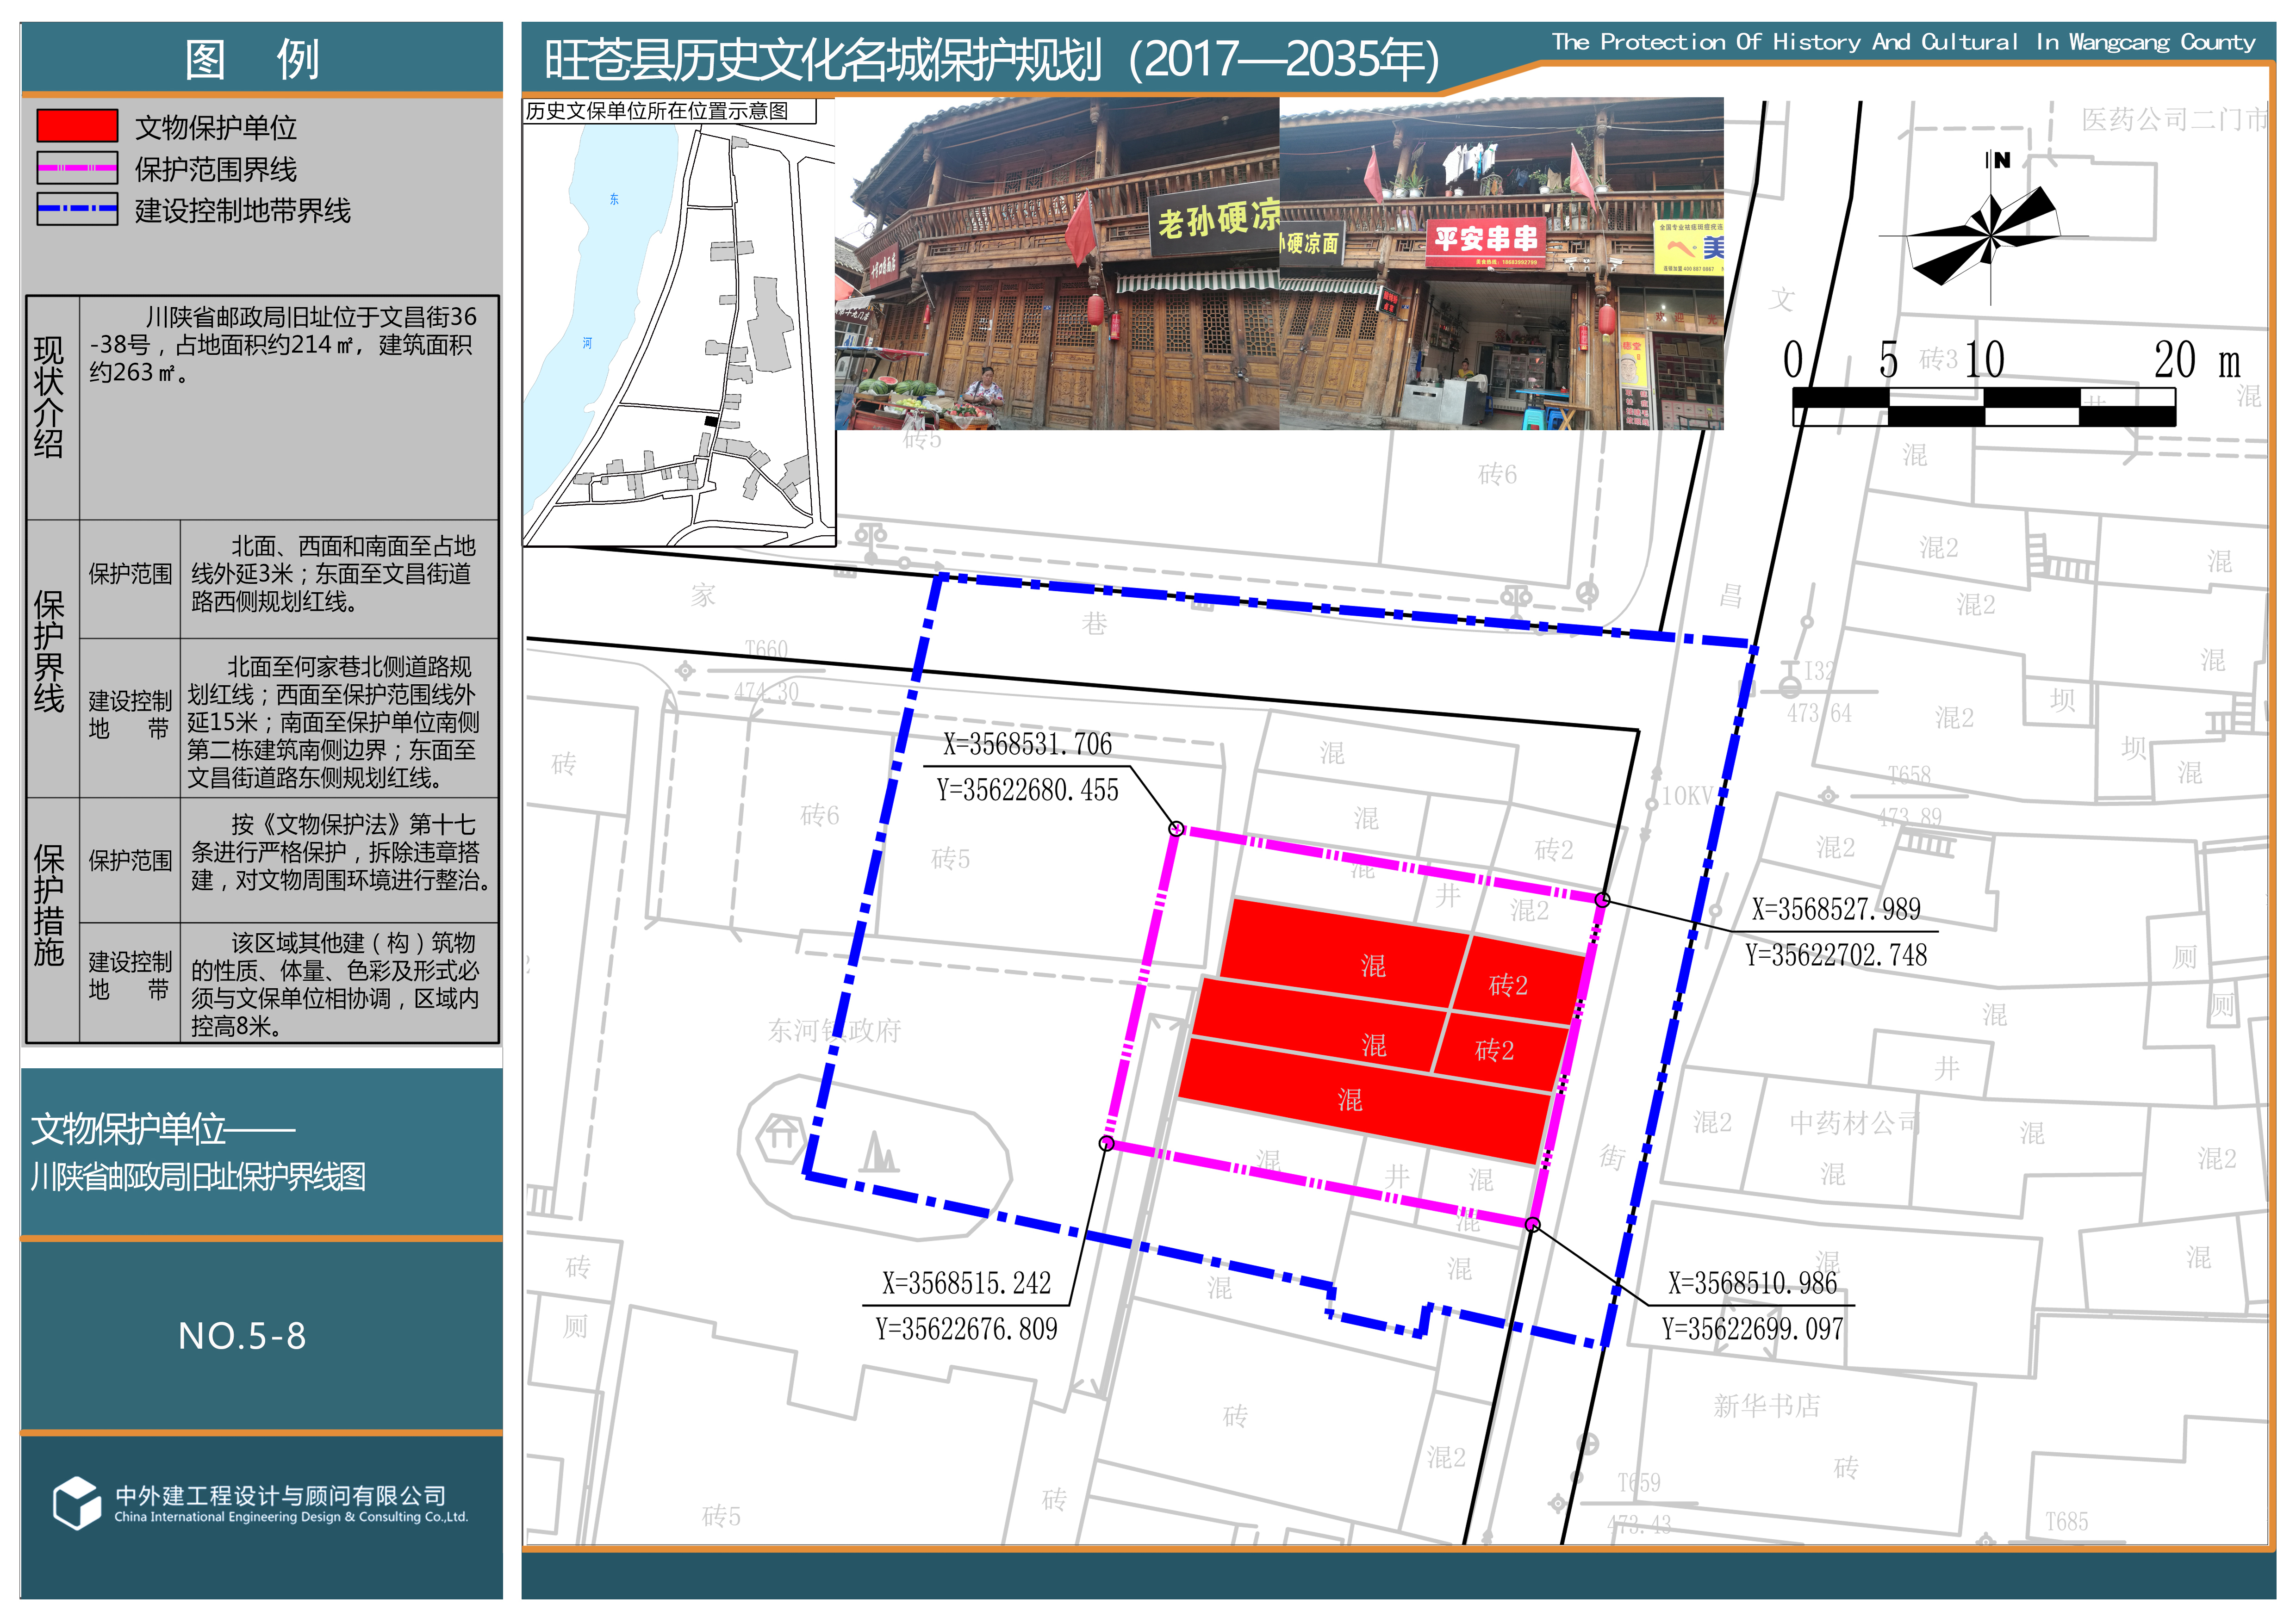Click the 图例 legend header
The width and height of the screenshot is (2296, 1623).
point(252,59)
